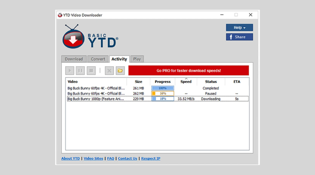
Task: Sort by the Progress column header
Action: click(163, 82)
